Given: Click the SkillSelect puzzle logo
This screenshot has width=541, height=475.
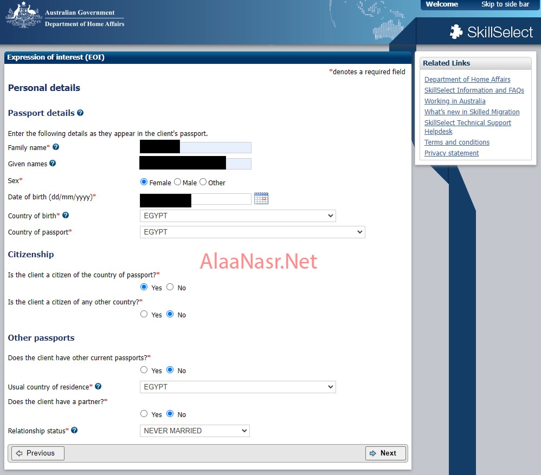Looking at the screenshot, I should tap(456, 32).
